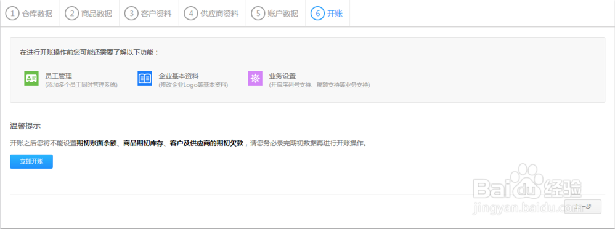The image size is (615, 229).
Task: Go to step 4 供应商资料 tab
Action: [212, 14]
